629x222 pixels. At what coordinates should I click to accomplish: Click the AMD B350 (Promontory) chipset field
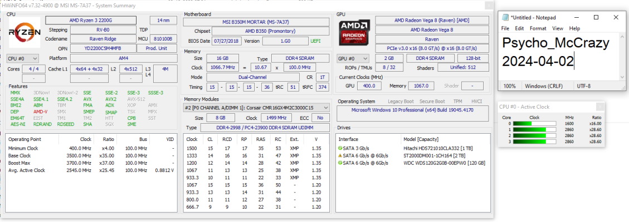[271, 31]
